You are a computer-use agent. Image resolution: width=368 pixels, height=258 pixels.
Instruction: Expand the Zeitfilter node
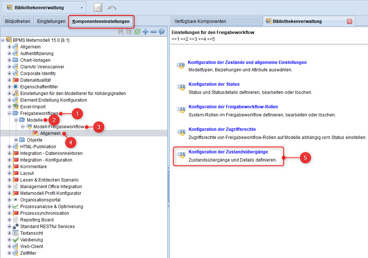point(9,253)
